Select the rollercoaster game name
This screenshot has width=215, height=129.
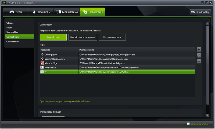[51, 67]
